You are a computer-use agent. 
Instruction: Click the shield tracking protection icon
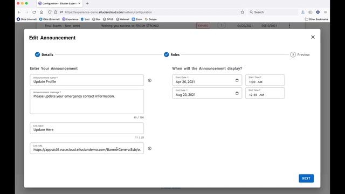coord(50,12)
